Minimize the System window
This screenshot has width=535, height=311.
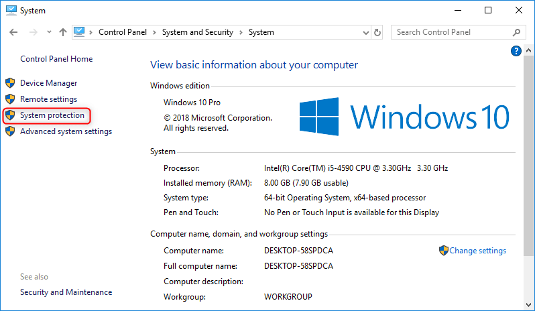pyautogui.click(x=458, y=10)
